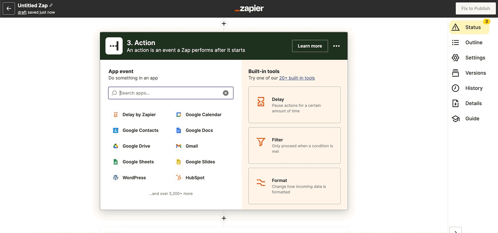Open the Details sidebar panel
The height and width of the screenshot is (233, 498).
[467, 103]
